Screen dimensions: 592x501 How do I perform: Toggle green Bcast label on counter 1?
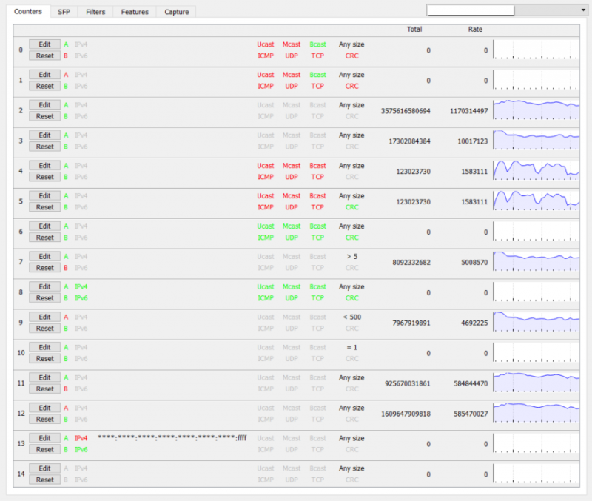pyautogui.click(x=317, y=75)
